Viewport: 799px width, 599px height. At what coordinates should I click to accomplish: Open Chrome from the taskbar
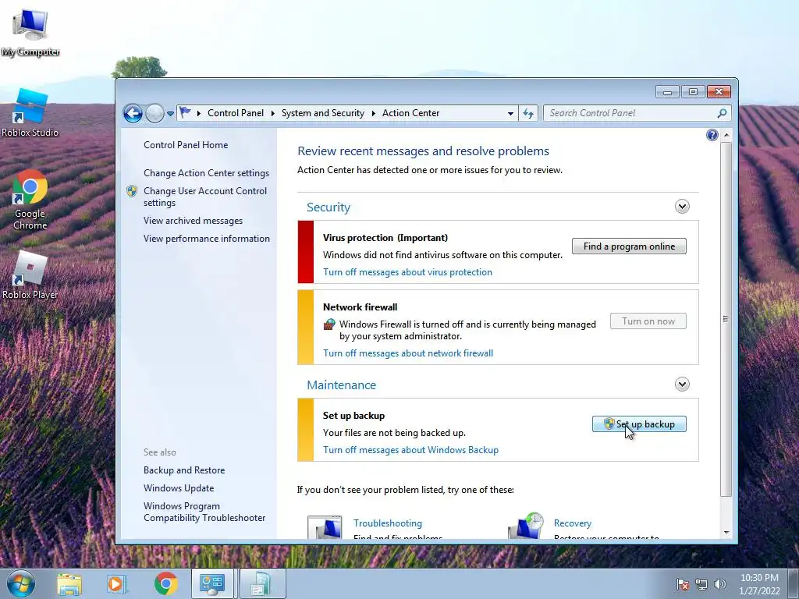tap(165, 583)
